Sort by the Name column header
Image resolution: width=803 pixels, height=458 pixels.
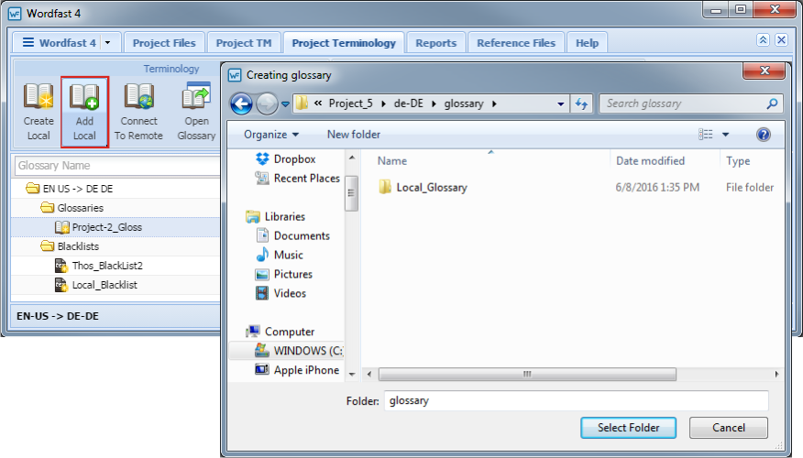pyautogui.click(x=392, y=161)
